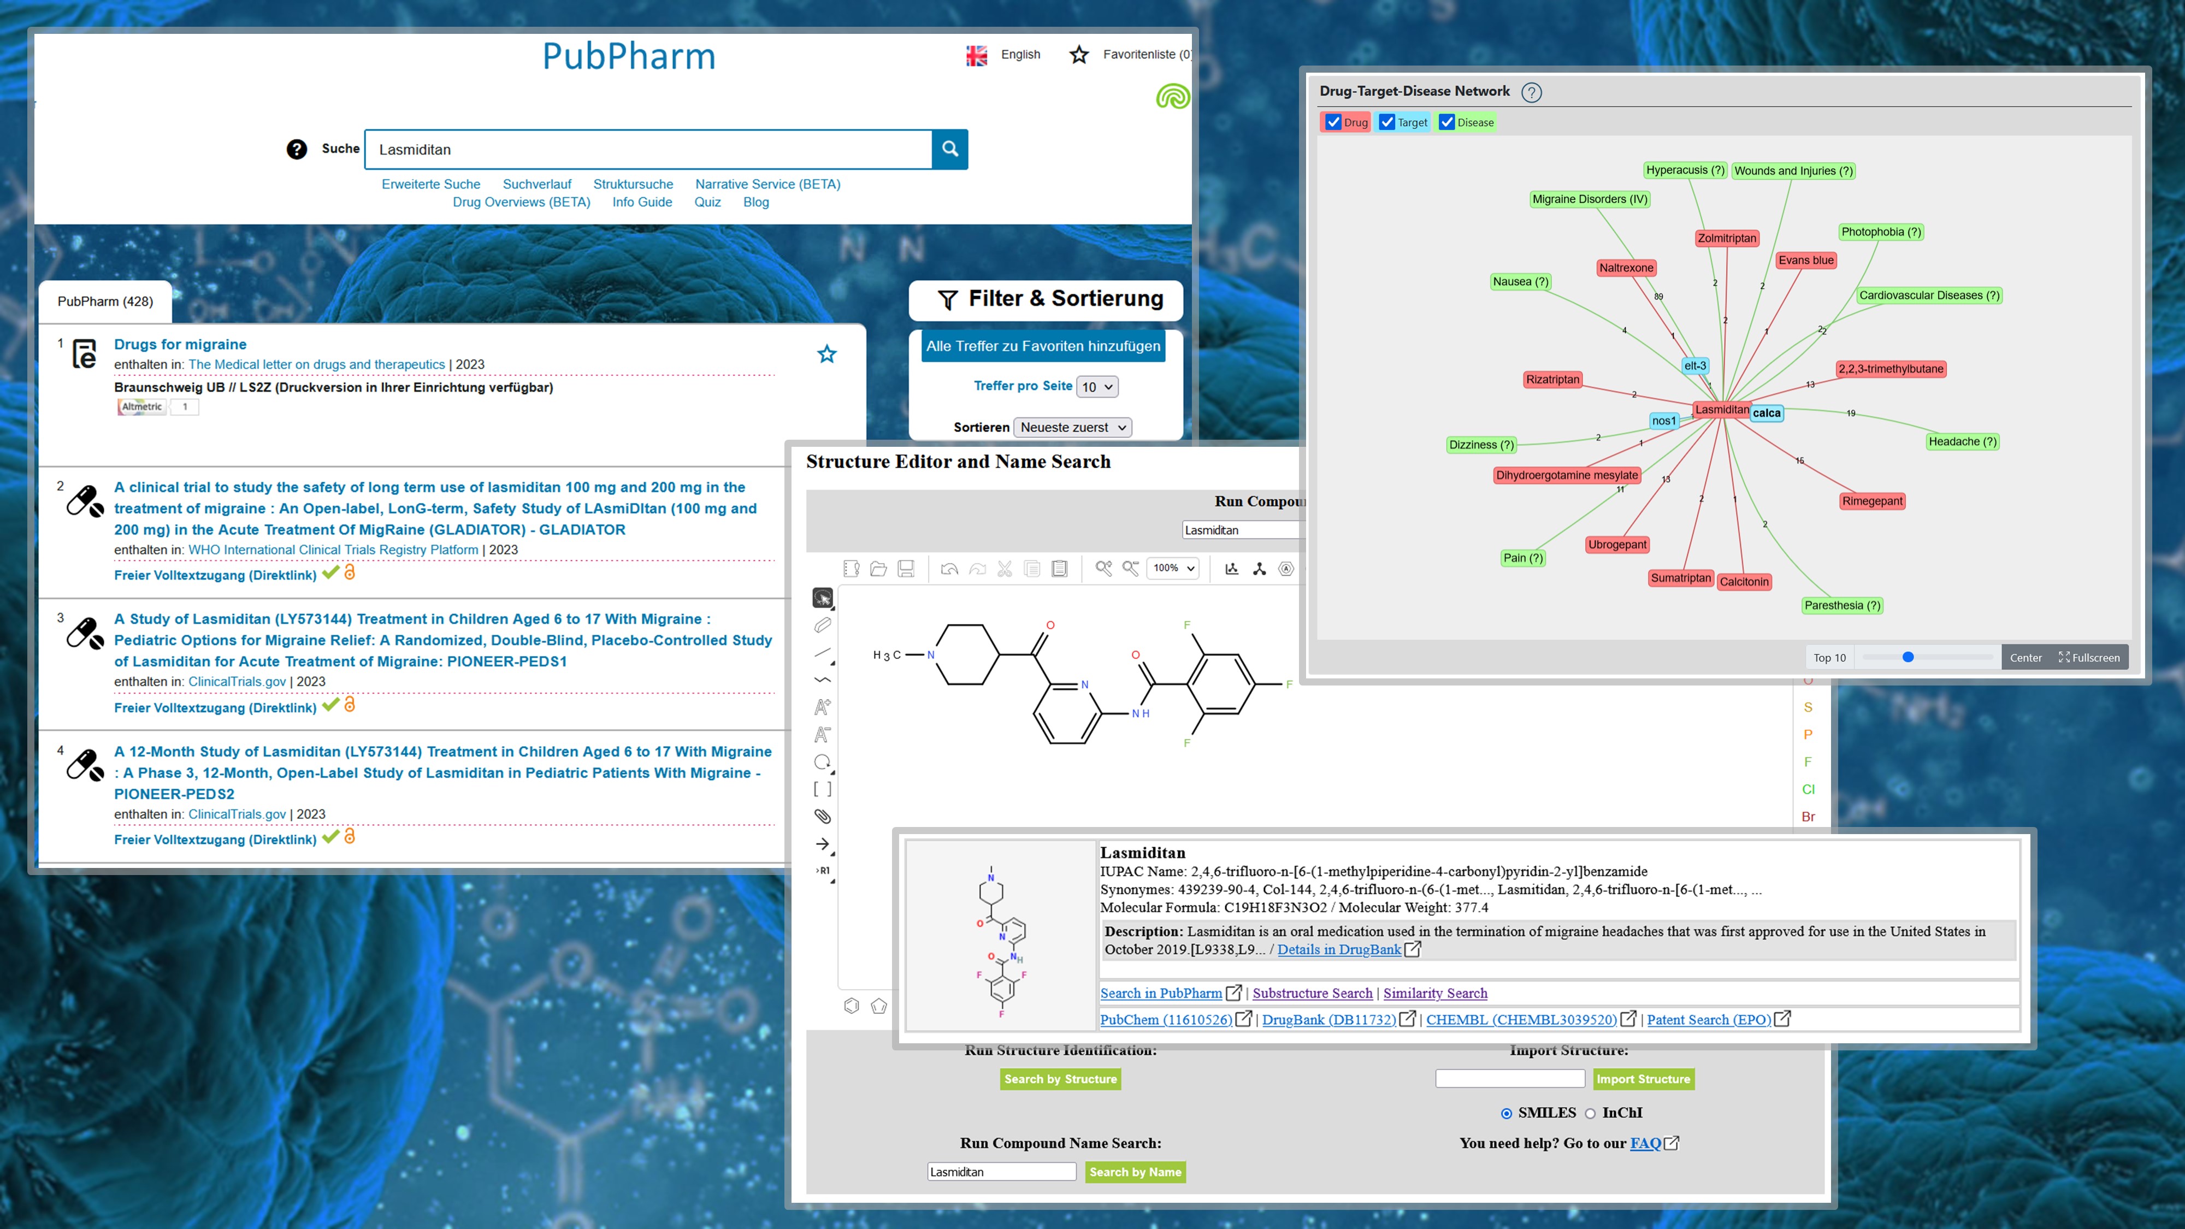The width and height of the screenshot is (2185, 1229).
Task: Open the Details in DrugBank link
Action: point(1338,950)
